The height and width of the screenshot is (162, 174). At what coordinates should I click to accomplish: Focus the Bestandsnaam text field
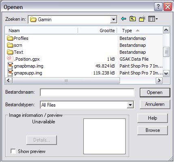pos(87,92)
